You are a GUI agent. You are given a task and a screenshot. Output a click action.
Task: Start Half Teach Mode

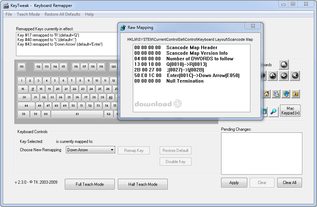click(143, 184)
